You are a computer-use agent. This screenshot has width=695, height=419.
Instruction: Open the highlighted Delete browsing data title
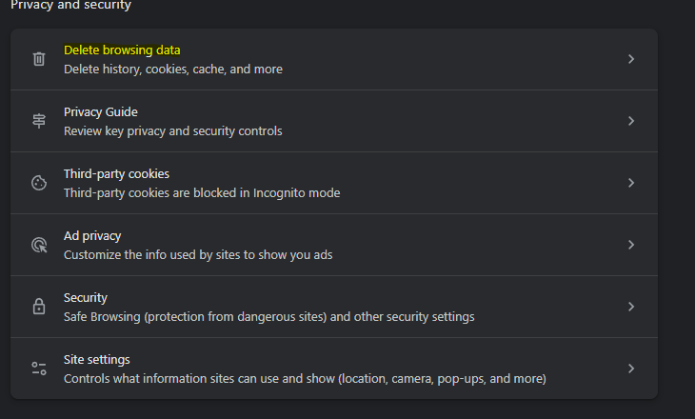[x=122, y=50]
